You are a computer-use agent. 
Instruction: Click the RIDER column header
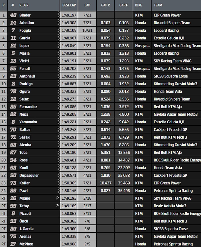[x=24, y=5]
